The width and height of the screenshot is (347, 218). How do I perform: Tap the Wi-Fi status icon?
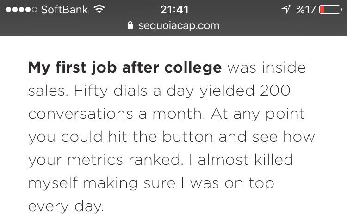[98, 9]
